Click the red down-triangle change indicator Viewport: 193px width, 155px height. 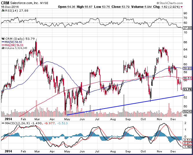pyautogui.click(x=182, y=7)
